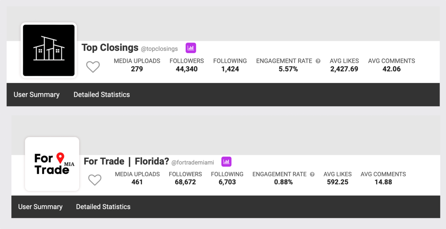Click the For Trade | Florida? profile name
Viewport: 446px width, 229px height.
126,162
